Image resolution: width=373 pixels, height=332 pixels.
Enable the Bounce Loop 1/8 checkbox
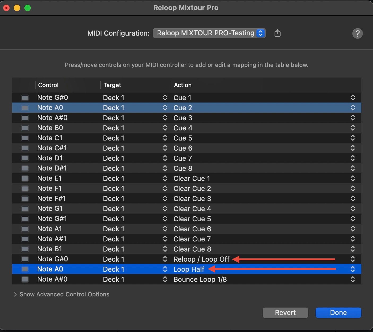(x=25, y=279)
